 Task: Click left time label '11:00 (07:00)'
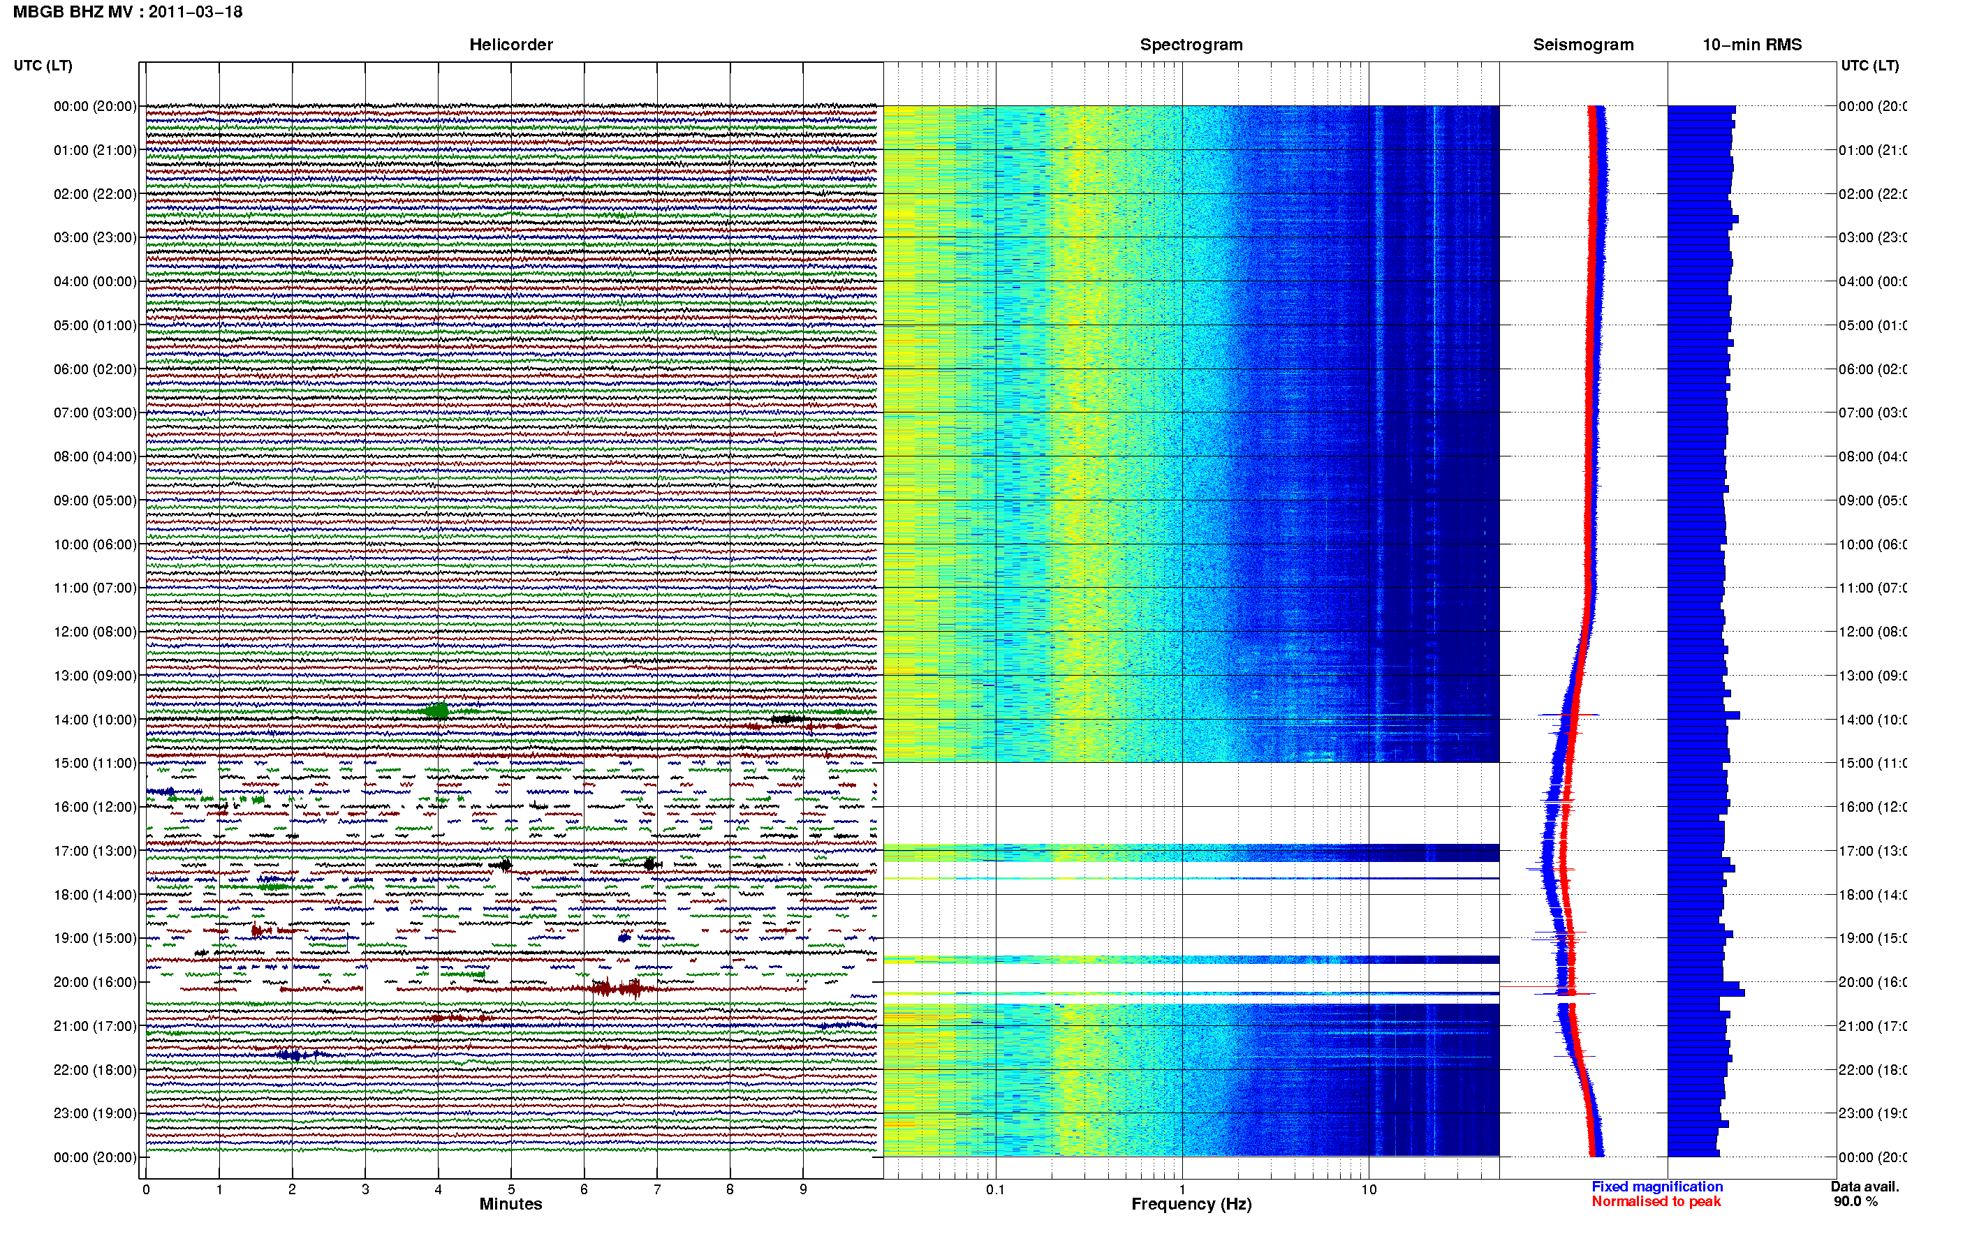coord(95,588)
